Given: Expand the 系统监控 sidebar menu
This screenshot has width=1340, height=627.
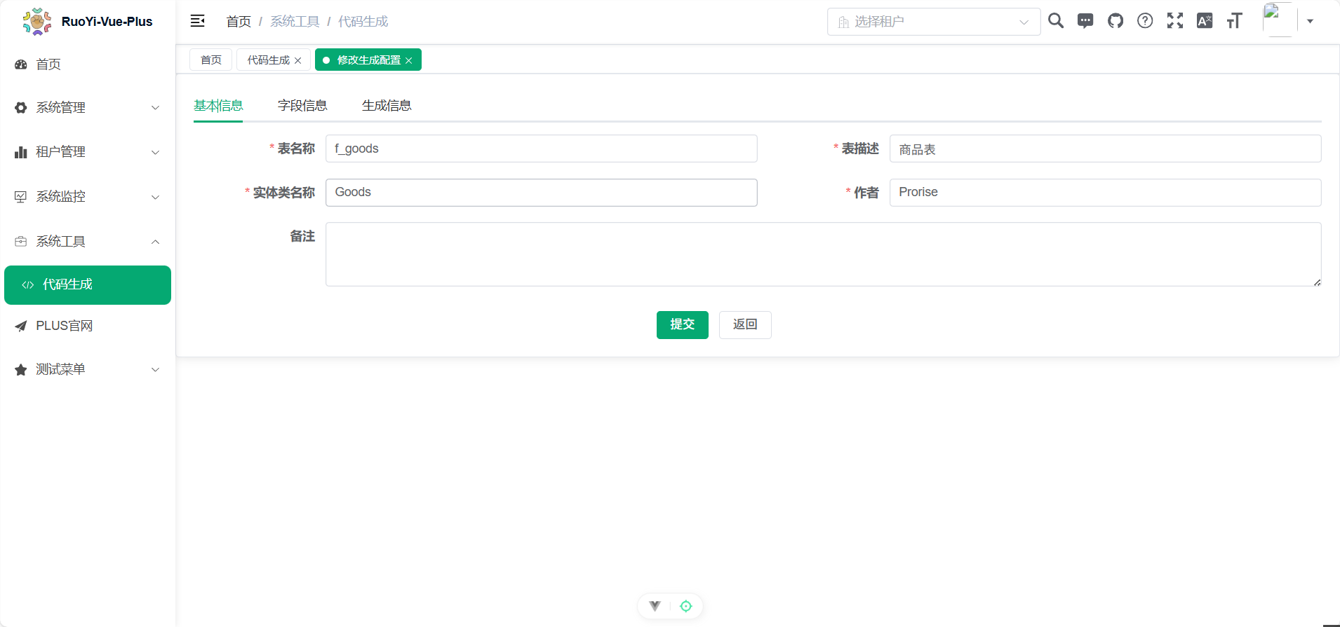Looking at the screenshot, I should (88, 197).
